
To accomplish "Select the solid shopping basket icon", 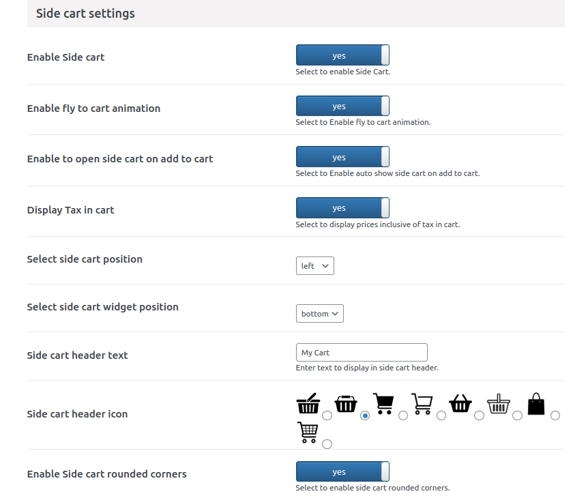I will point(480,415).
